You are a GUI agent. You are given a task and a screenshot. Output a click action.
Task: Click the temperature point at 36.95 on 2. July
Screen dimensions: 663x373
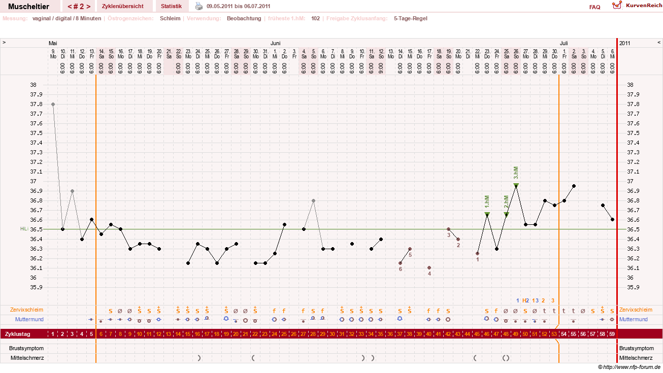click(574, 186)
